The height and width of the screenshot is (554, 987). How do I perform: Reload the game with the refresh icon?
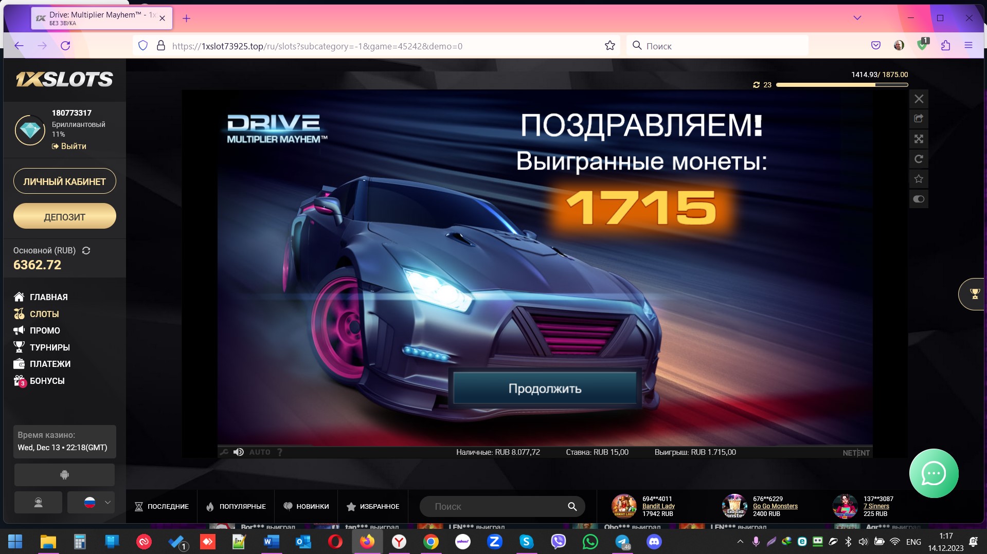(x=919, y=159)
